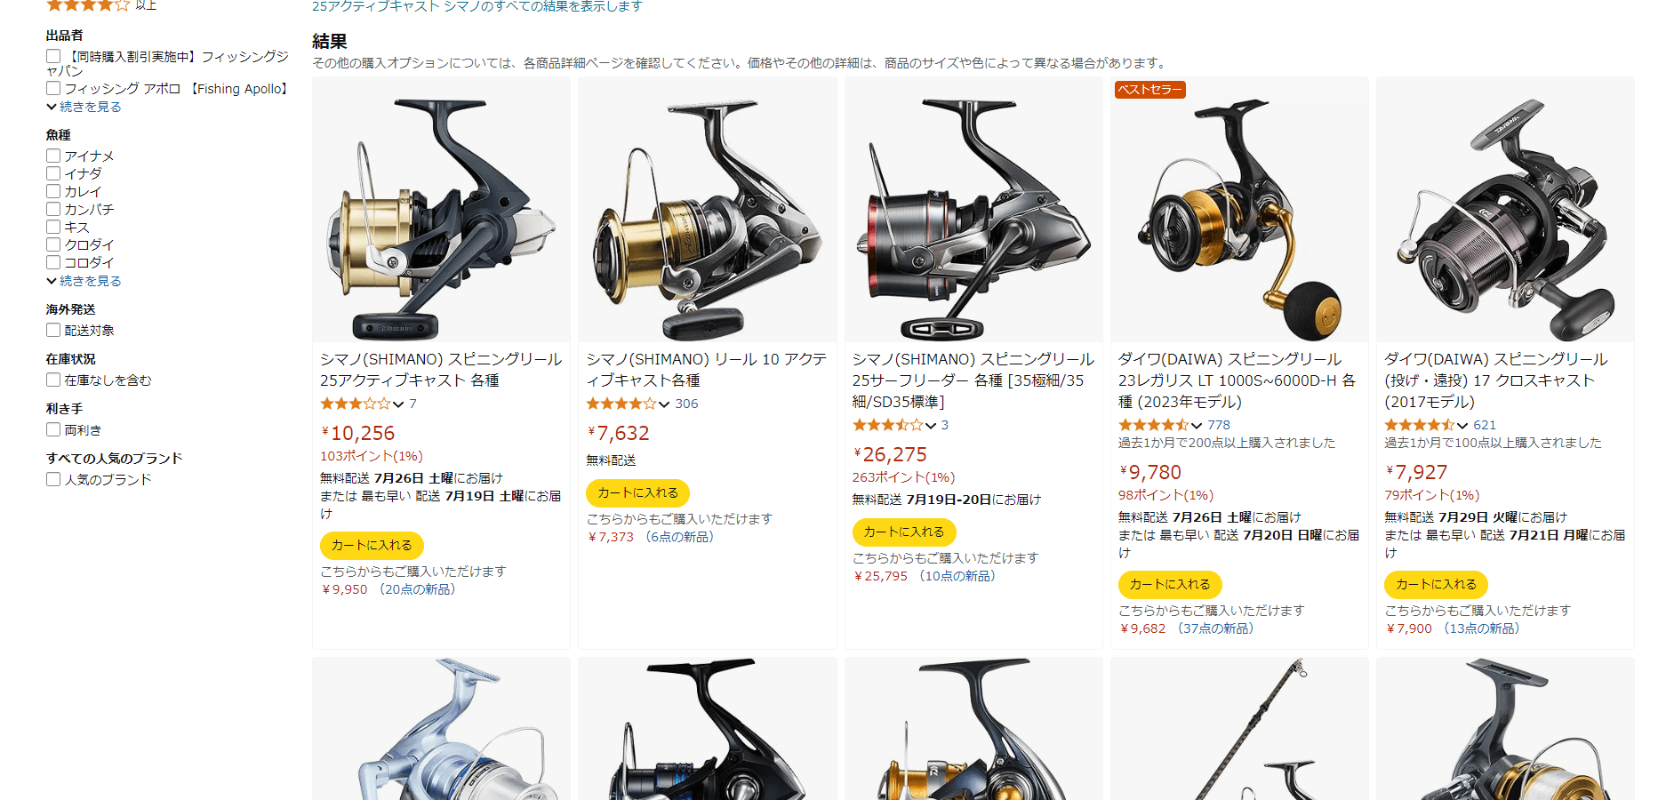Add 25アクティブキャスト reel to cart

(x=372, y=545)
